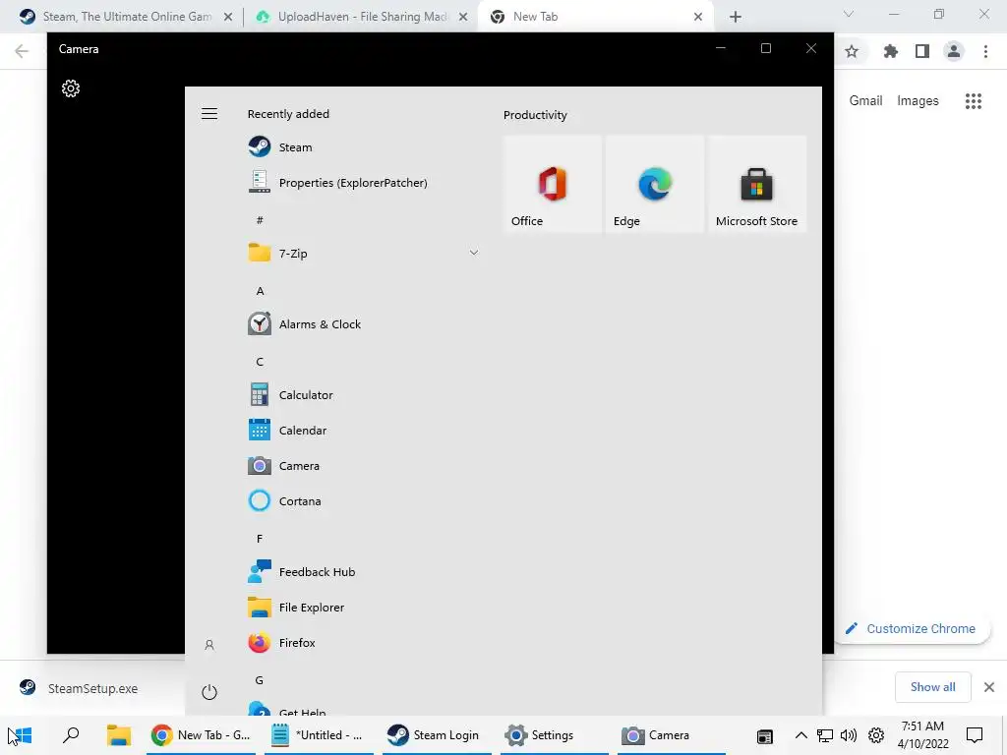Switch to Steam Login taskbar button
1007x755 pixels.
pos(437,735)
